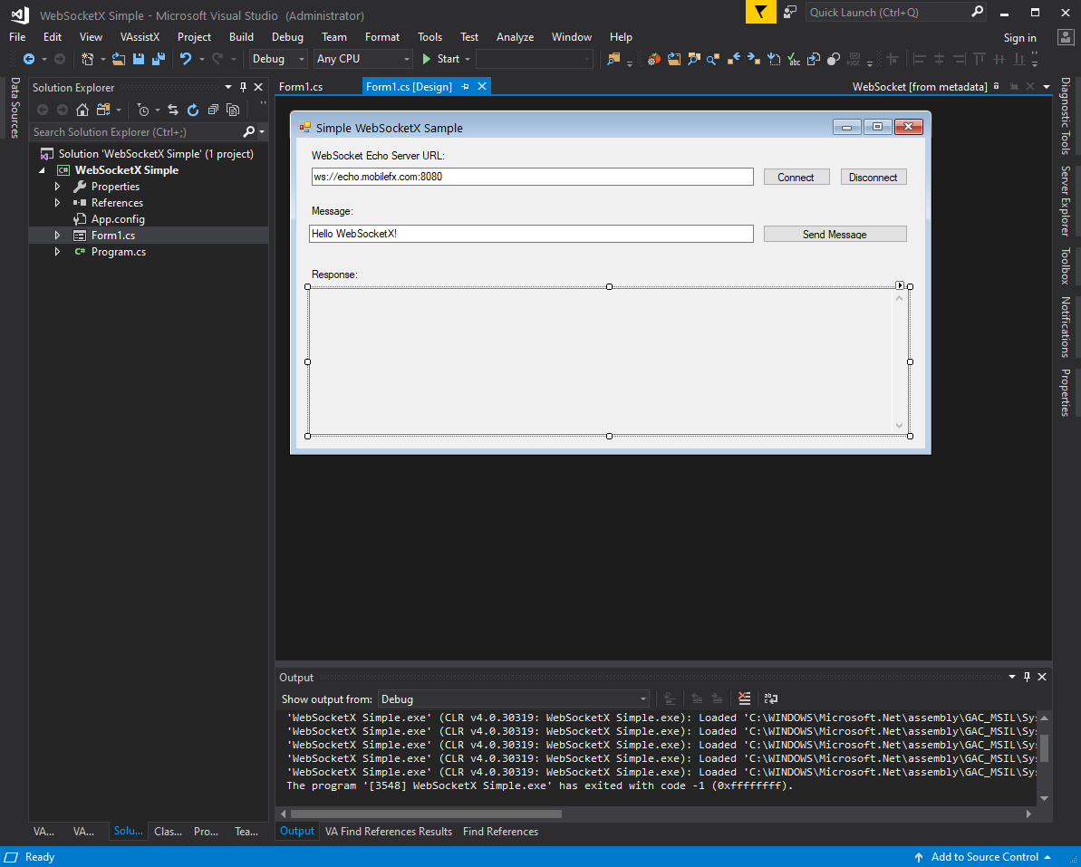Viewport: 1081px width, 867px height.
Task: Open the Any CPU platform dropdown
Action: coord(362,59)
